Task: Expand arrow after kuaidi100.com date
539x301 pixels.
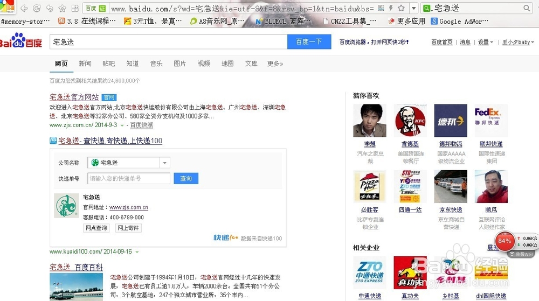Action: coord(137,252)
